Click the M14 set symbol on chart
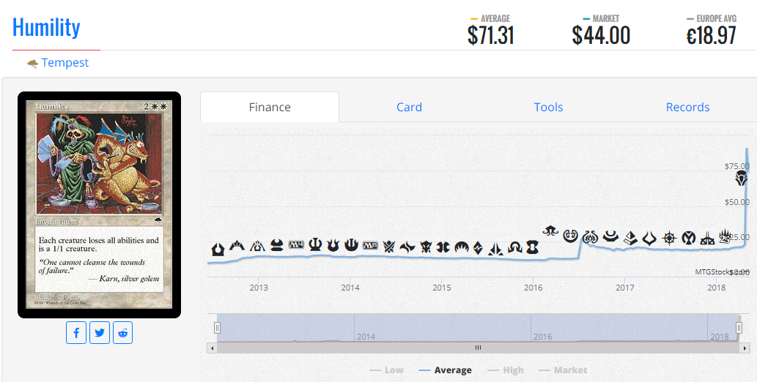757x382 pixels. 296,245
